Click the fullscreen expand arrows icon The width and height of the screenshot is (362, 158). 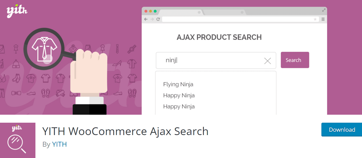click(x=324, y=10)
